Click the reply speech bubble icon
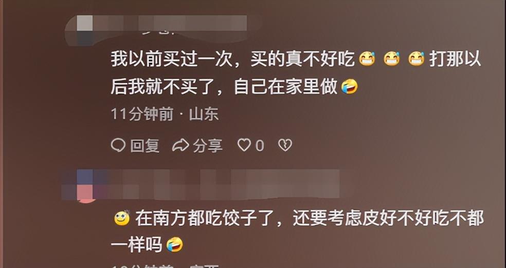This screenshot has width=506, height=268. click(118, 145)
